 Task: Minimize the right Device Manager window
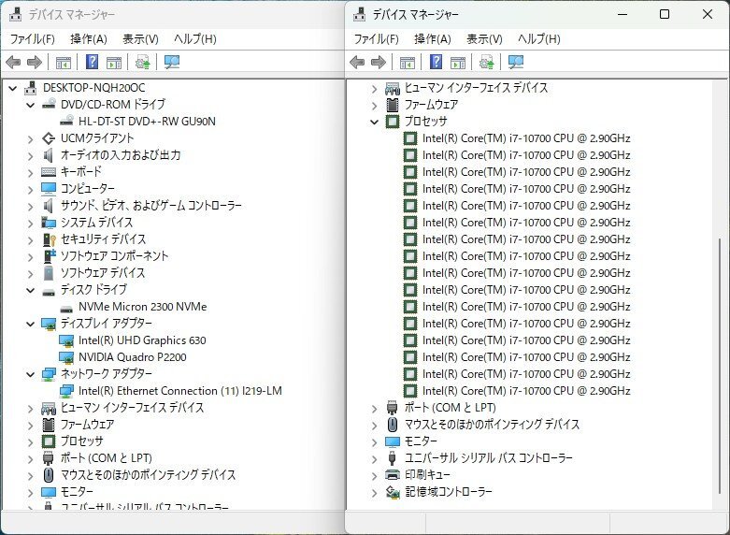point(623,14)
